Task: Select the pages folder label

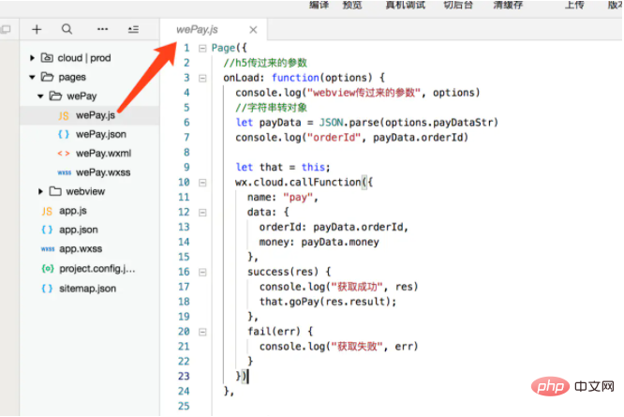Action: [x=72, y=77]
